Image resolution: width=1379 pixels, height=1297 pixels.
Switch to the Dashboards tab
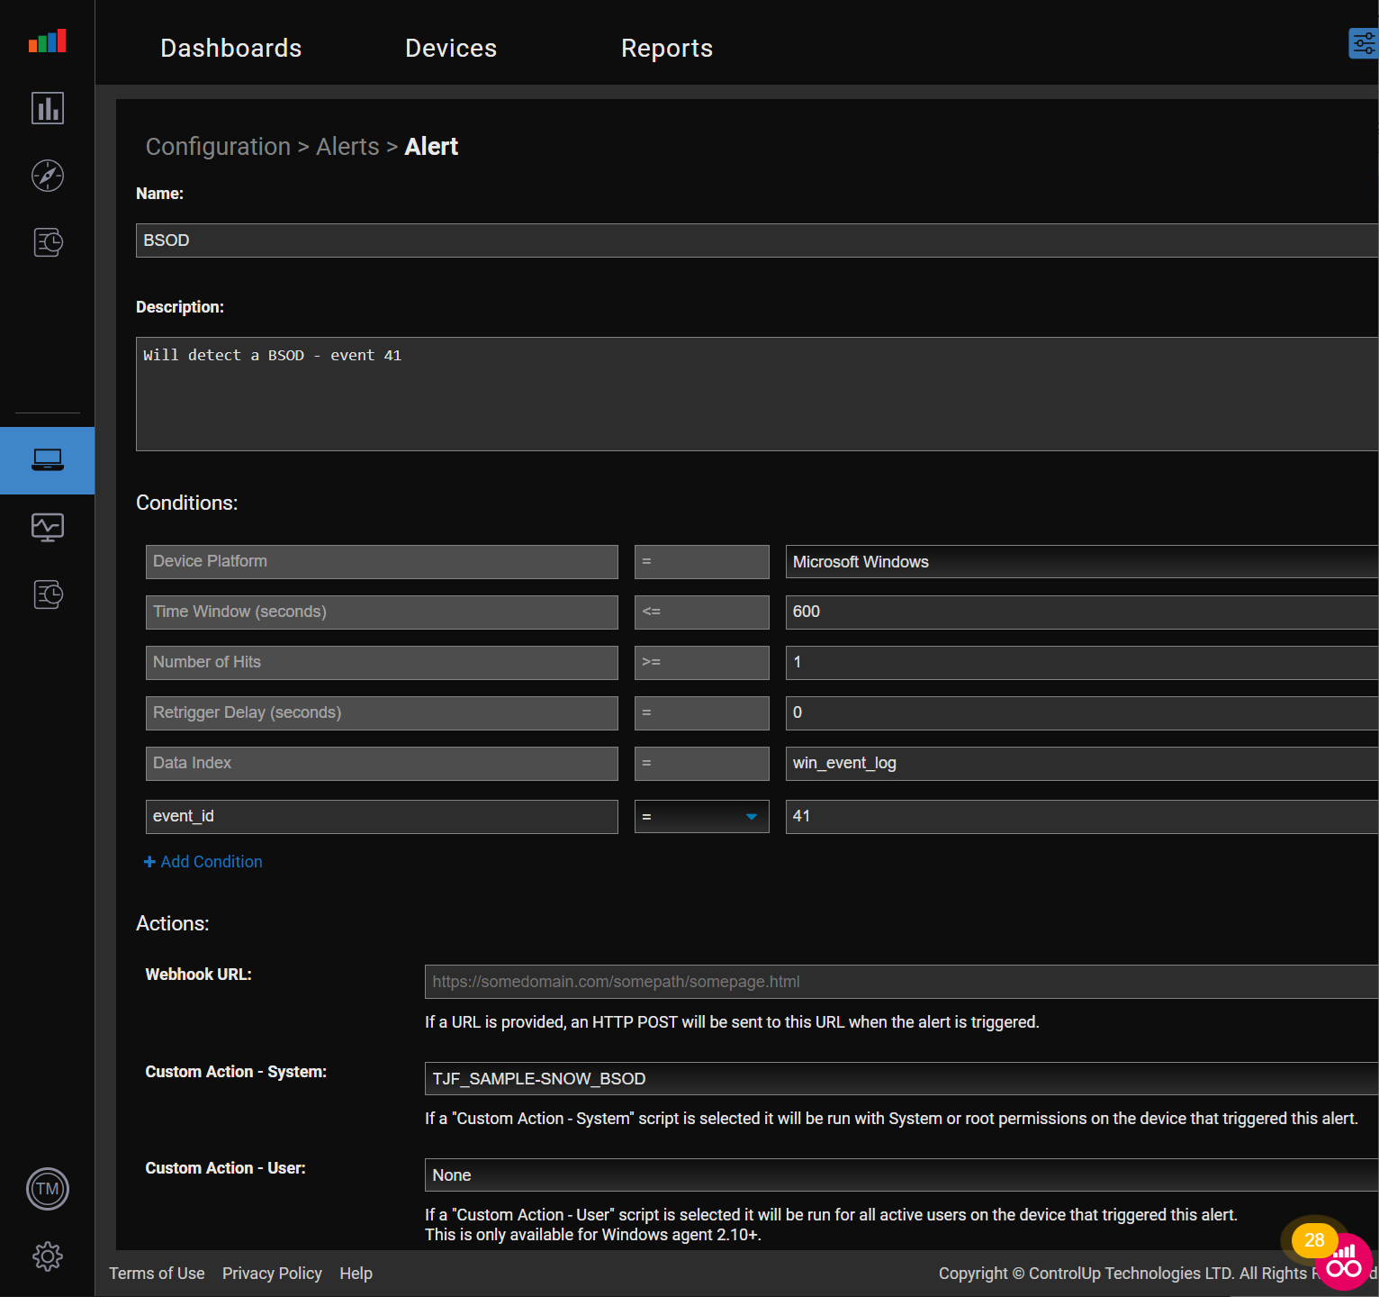tap(230, 49)
